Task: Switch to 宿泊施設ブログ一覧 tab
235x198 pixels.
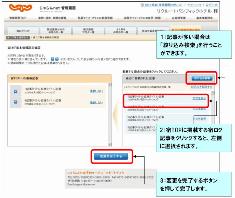Action: (x=88, y=31)
